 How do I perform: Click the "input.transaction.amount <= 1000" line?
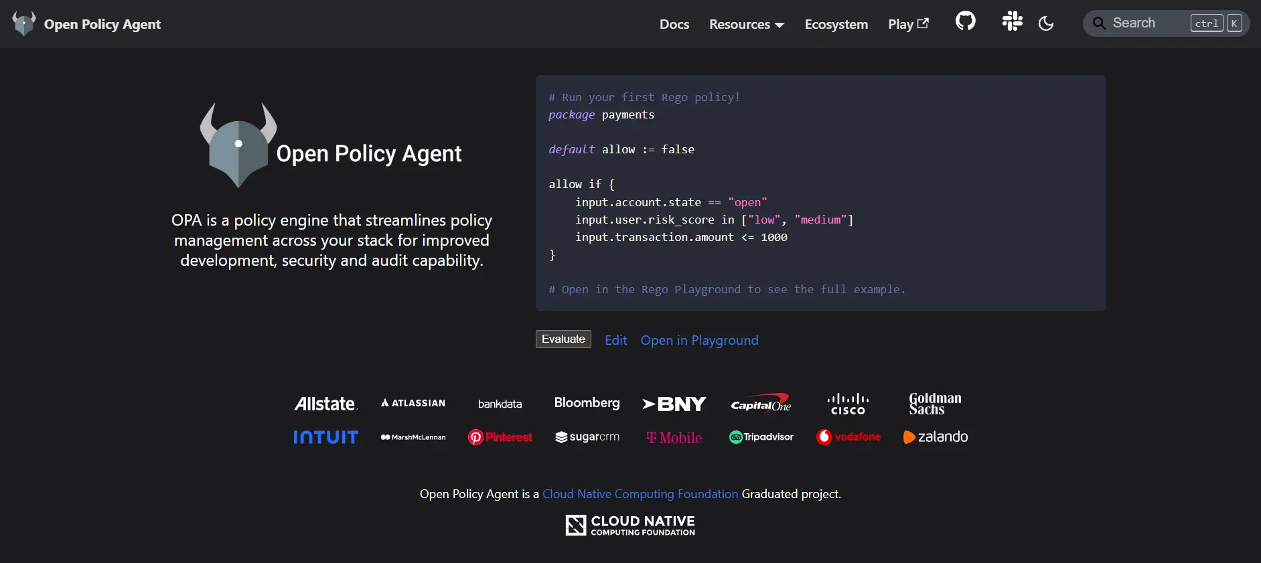tap(681, 237)
